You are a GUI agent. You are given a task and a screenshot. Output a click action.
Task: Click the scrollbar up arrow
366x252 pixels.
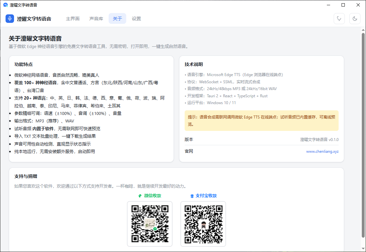point(363,30)
